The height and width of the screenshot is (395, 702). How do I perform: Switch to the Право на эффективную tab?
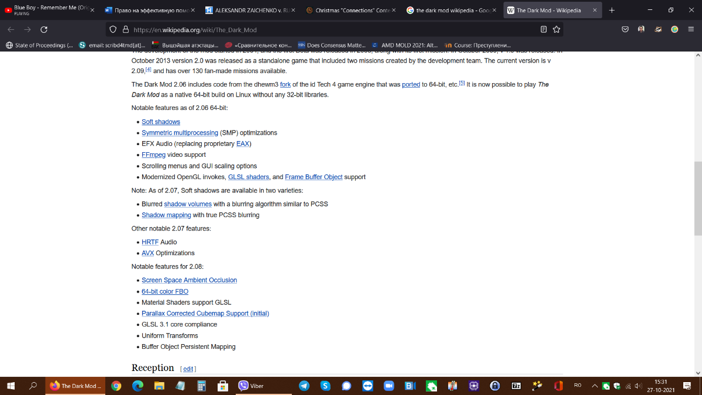[150, 10]
